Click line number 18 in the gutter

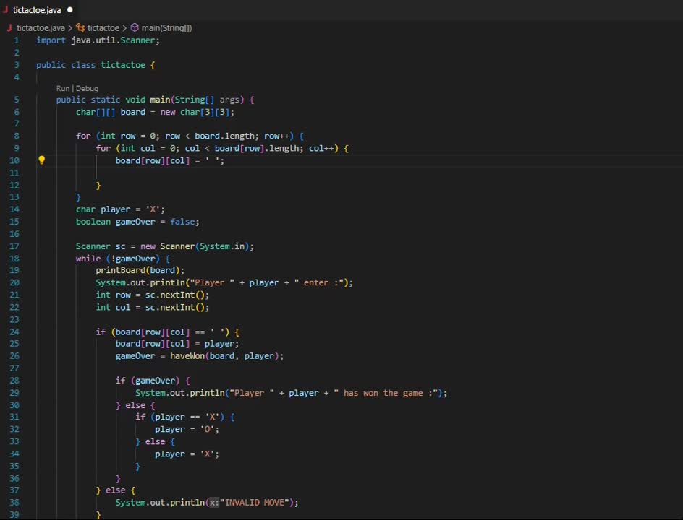[x=14, y=259]
